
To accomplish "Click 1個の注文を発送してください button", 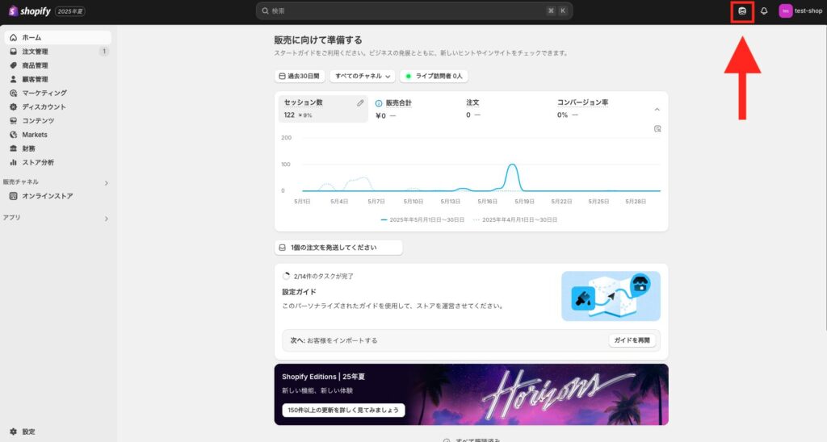I will (338, 248).
